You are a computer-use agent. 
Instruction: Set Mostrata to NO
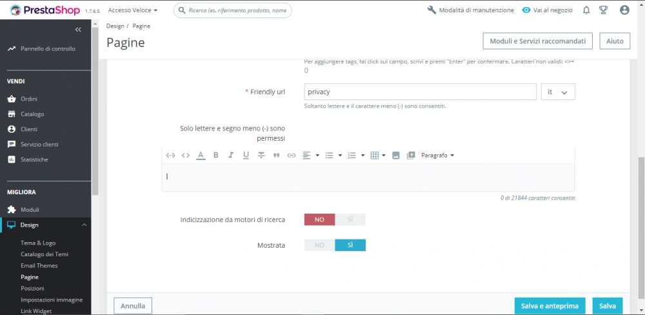[x=320, y=245]
